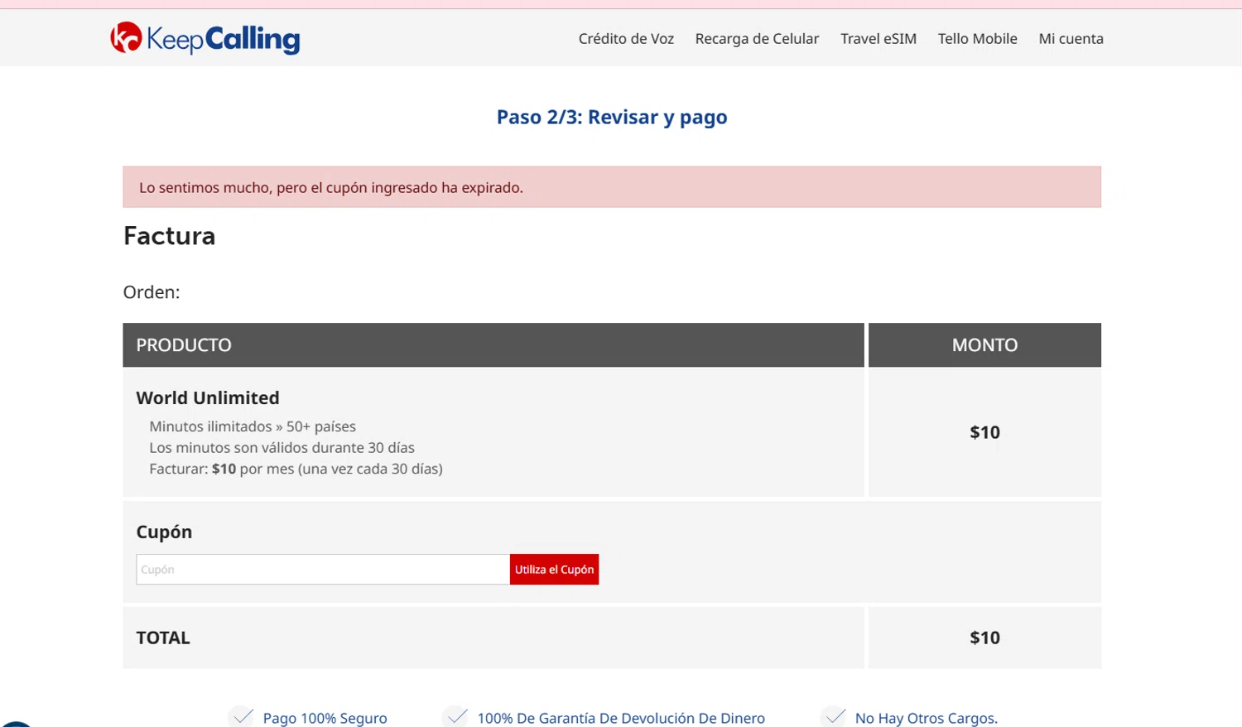Viewport: 1242px width, 727px height.
Task: Click the Los minutos son válidos durante 30 días text
Action: click(282, 448)
